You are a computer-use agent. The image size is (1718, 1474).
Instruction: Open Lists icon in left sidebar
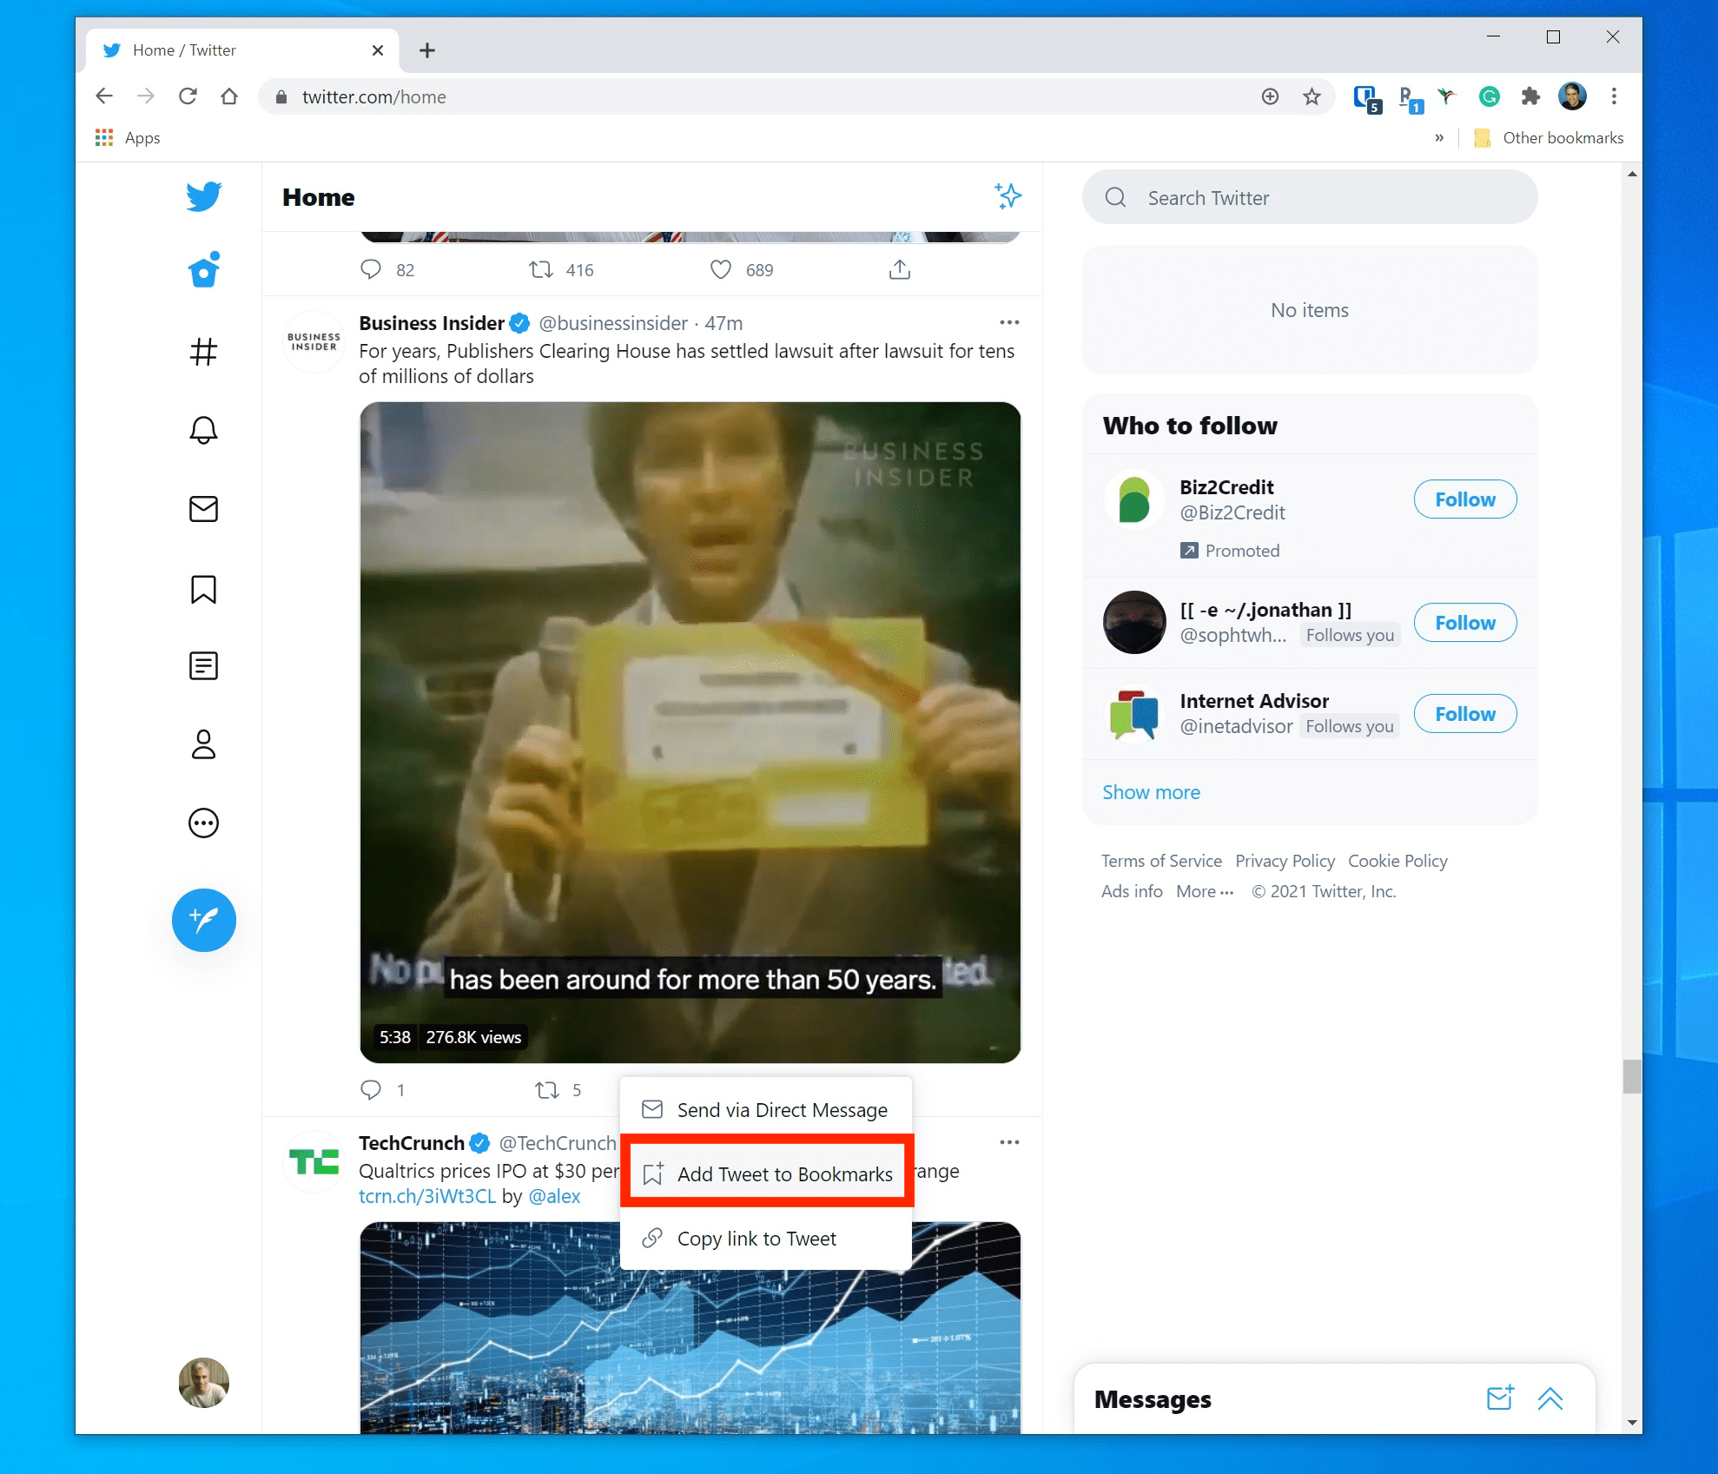click(203, 666)
